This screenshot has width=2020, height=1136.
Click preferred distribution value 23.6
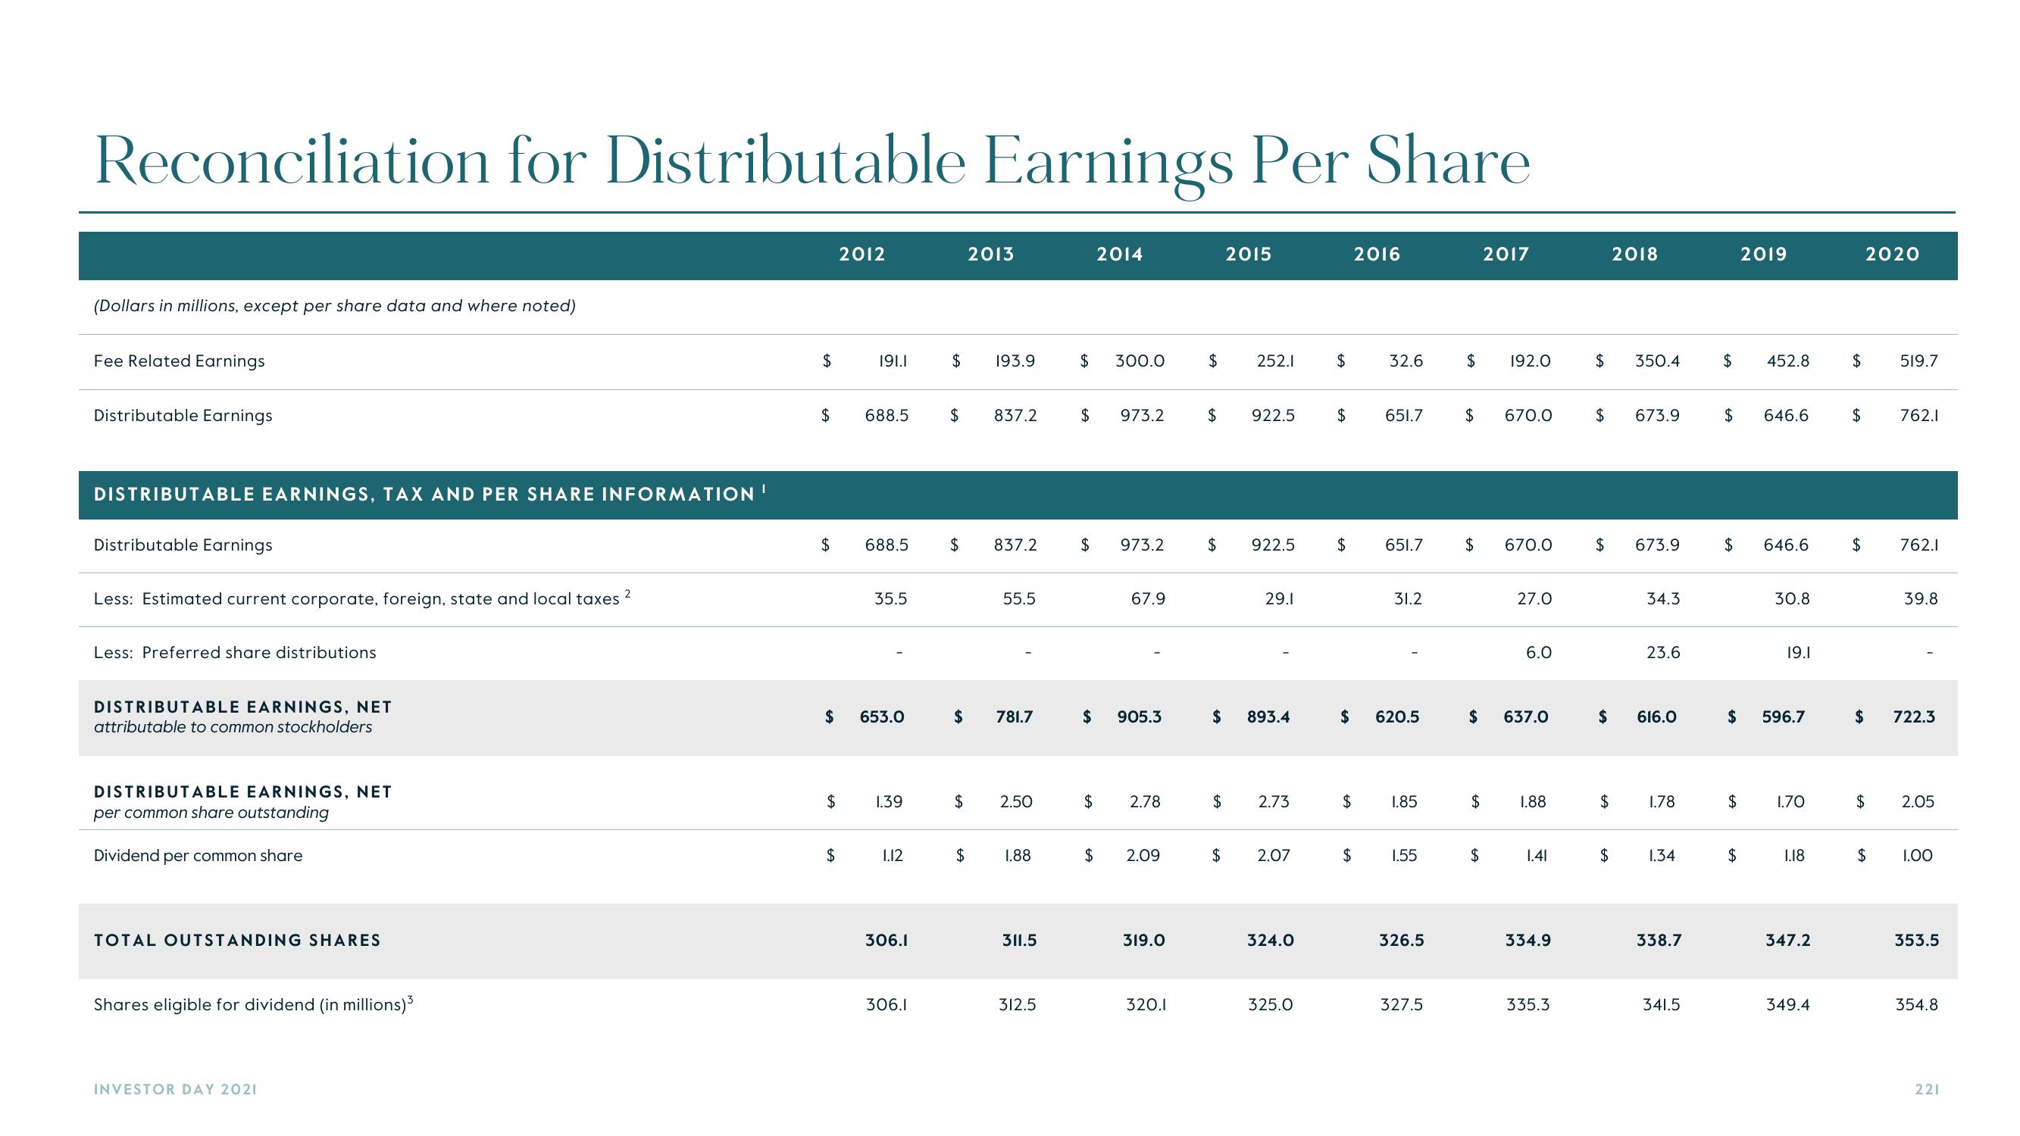coord(1663,652)
